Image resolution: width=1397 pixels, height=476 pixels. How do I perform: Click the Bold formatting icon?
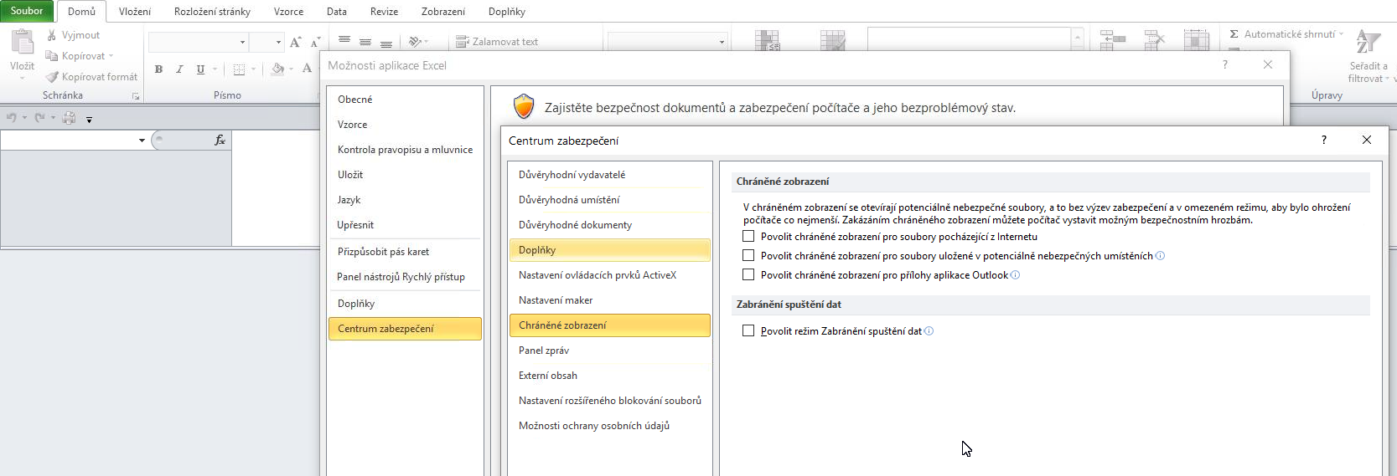158,69
